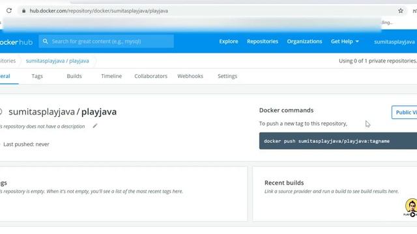
Task: Click the user avatar icon at bottom right
Action: pos(411,207)
